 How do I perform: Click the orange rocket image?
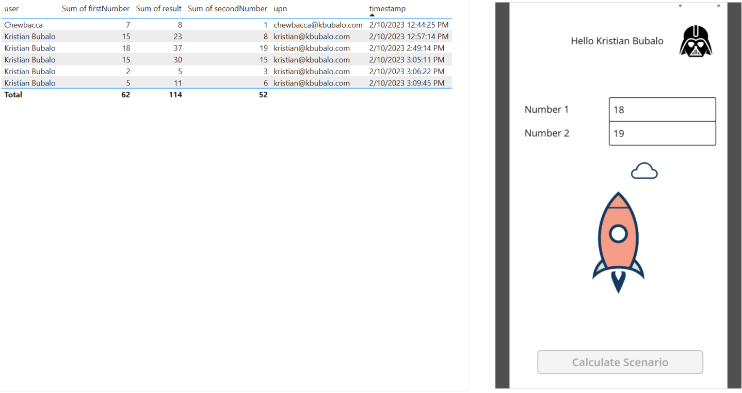(x=618, y=243)
